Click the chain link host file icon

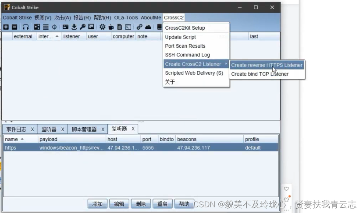139,27
